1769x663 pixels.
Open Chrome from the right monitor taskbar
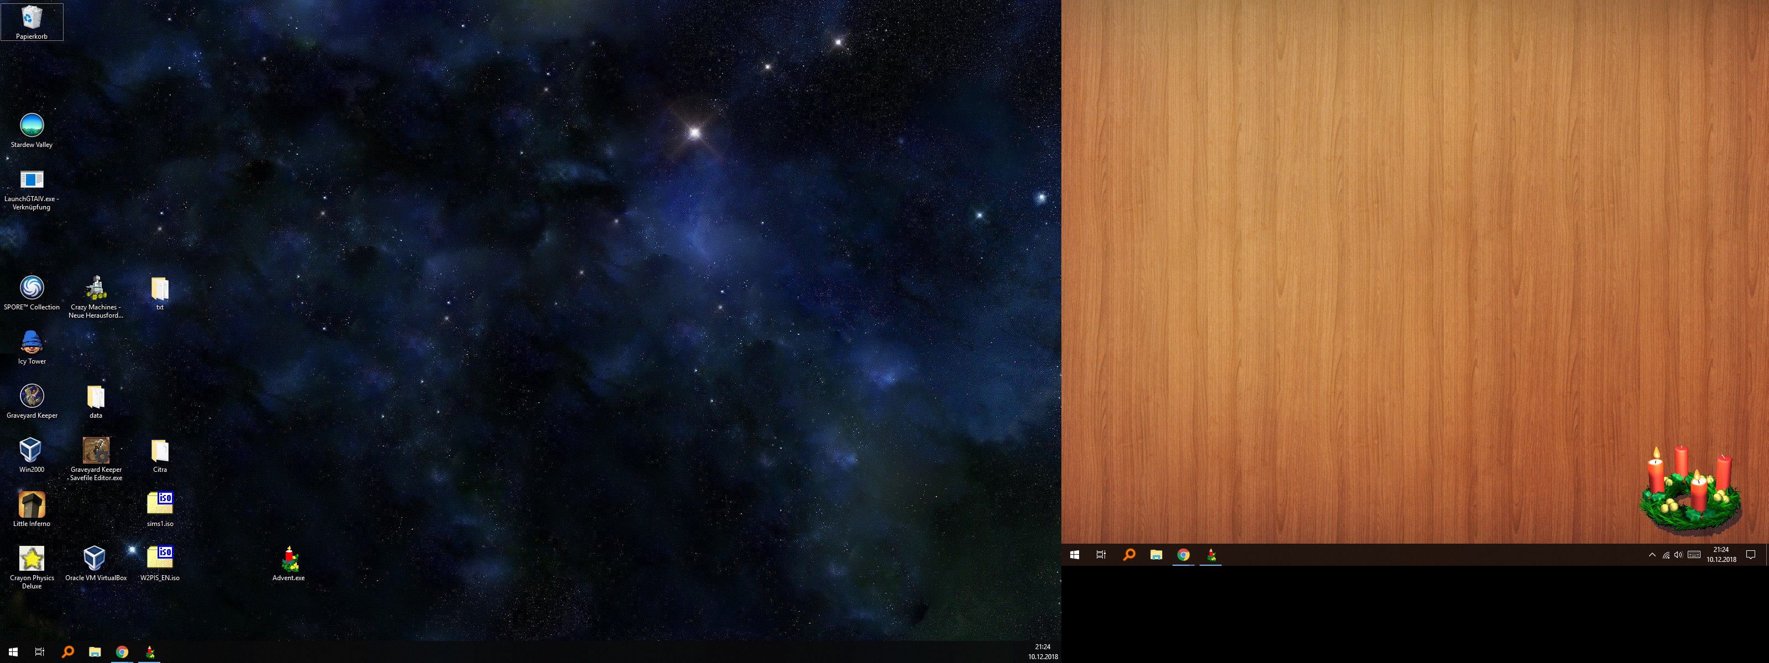coord(1183,555)
